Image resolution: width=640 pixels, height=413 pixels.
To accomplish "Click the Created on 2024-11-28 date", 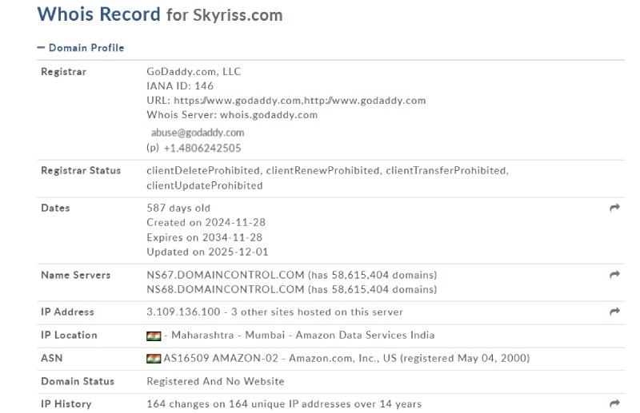I will 206,223.
